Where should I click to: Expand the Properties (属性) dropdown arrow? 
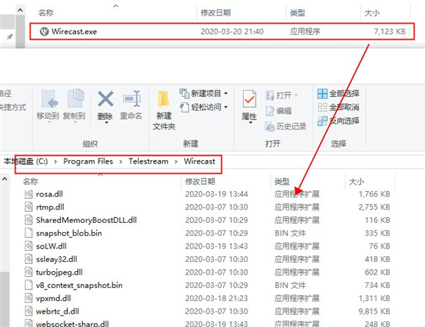coord(251,122)
